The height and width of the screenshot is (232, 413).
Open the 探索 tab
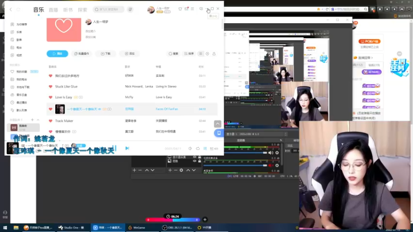(83, 10)
